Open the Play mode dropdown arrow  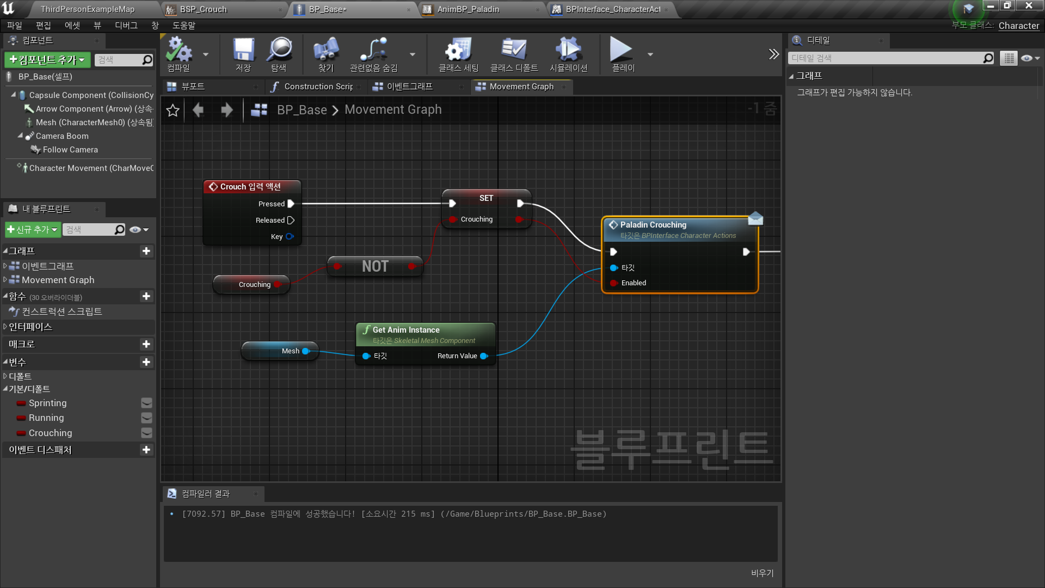[650, 54]
